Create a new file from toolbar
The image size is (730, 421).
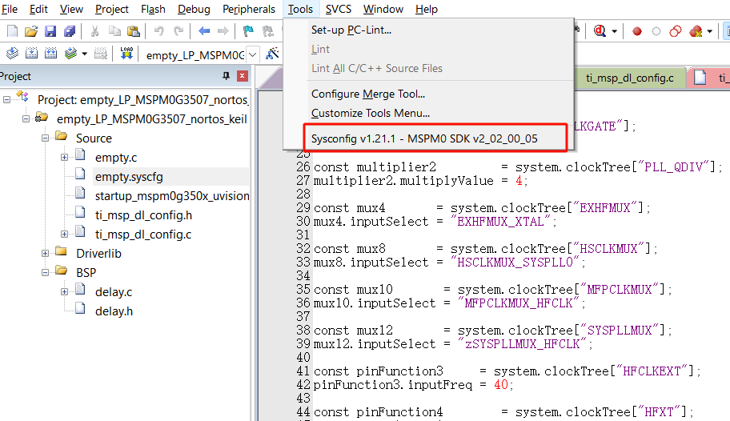coord(12,31)
